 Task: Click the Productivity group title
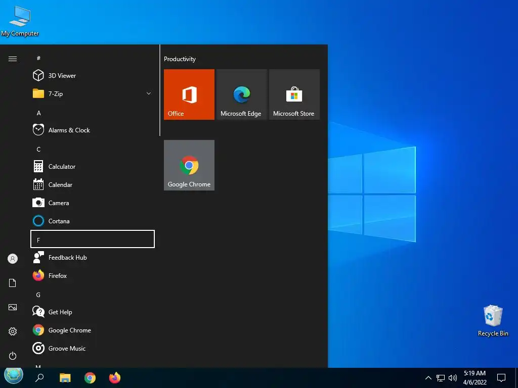(x=180, y=59)
